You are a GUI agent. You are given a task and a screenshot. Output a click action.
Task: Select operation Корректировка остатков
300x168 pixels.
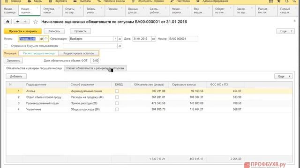tap(79, 53)
